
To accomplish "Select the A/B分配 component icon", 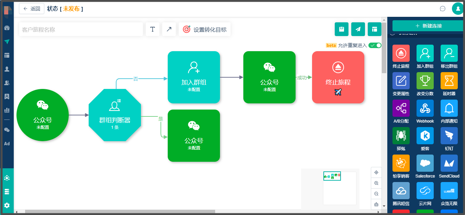I will tap(401, 108).
